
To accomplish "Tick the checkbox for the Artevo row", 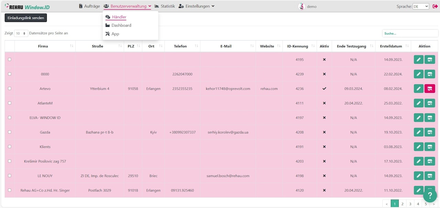I will pos(10,88).
